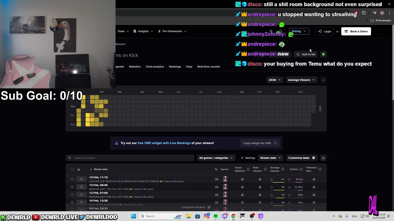The height and width of the screenshot is (221, 394).
Task: Click the Airtime info icon
Action: pos(301,169)
